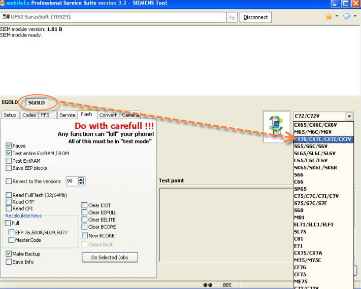Viewport: 361px width, 289px height.
Task: Open the Camera tab
Action: (x=130, y=115)
